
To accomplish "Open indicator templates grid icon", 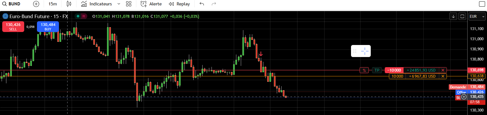I will click(x=129, y=4).
